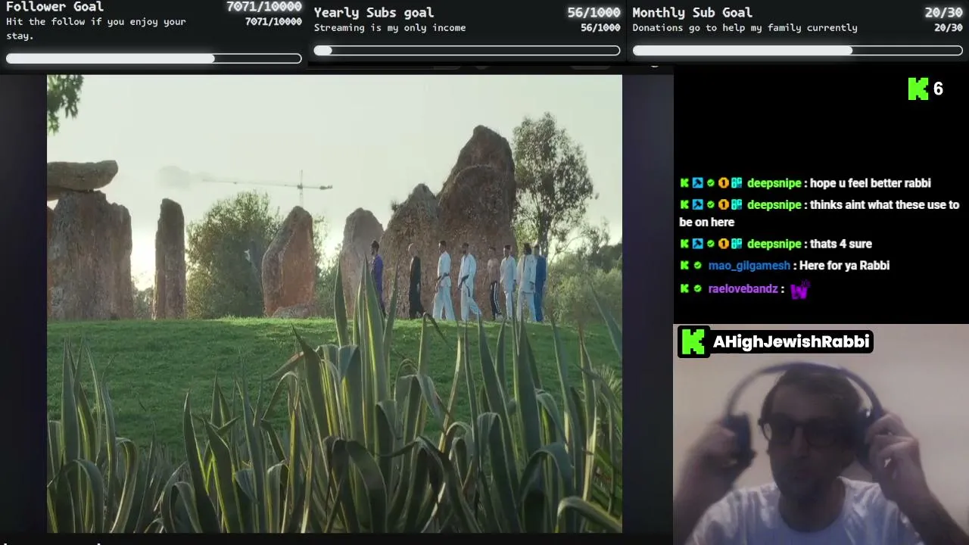Screen dimensions: 969x545
Task: Click the Kick logo next to AHighJewishRabbi
Action: pyautogui.click(x=693, y=341)
